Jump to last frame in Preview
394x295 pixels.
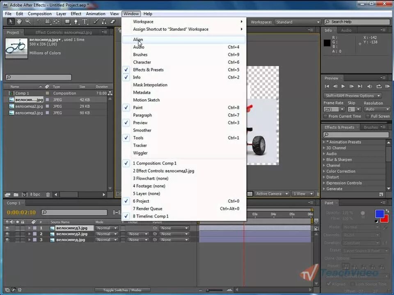pos(360,86)
